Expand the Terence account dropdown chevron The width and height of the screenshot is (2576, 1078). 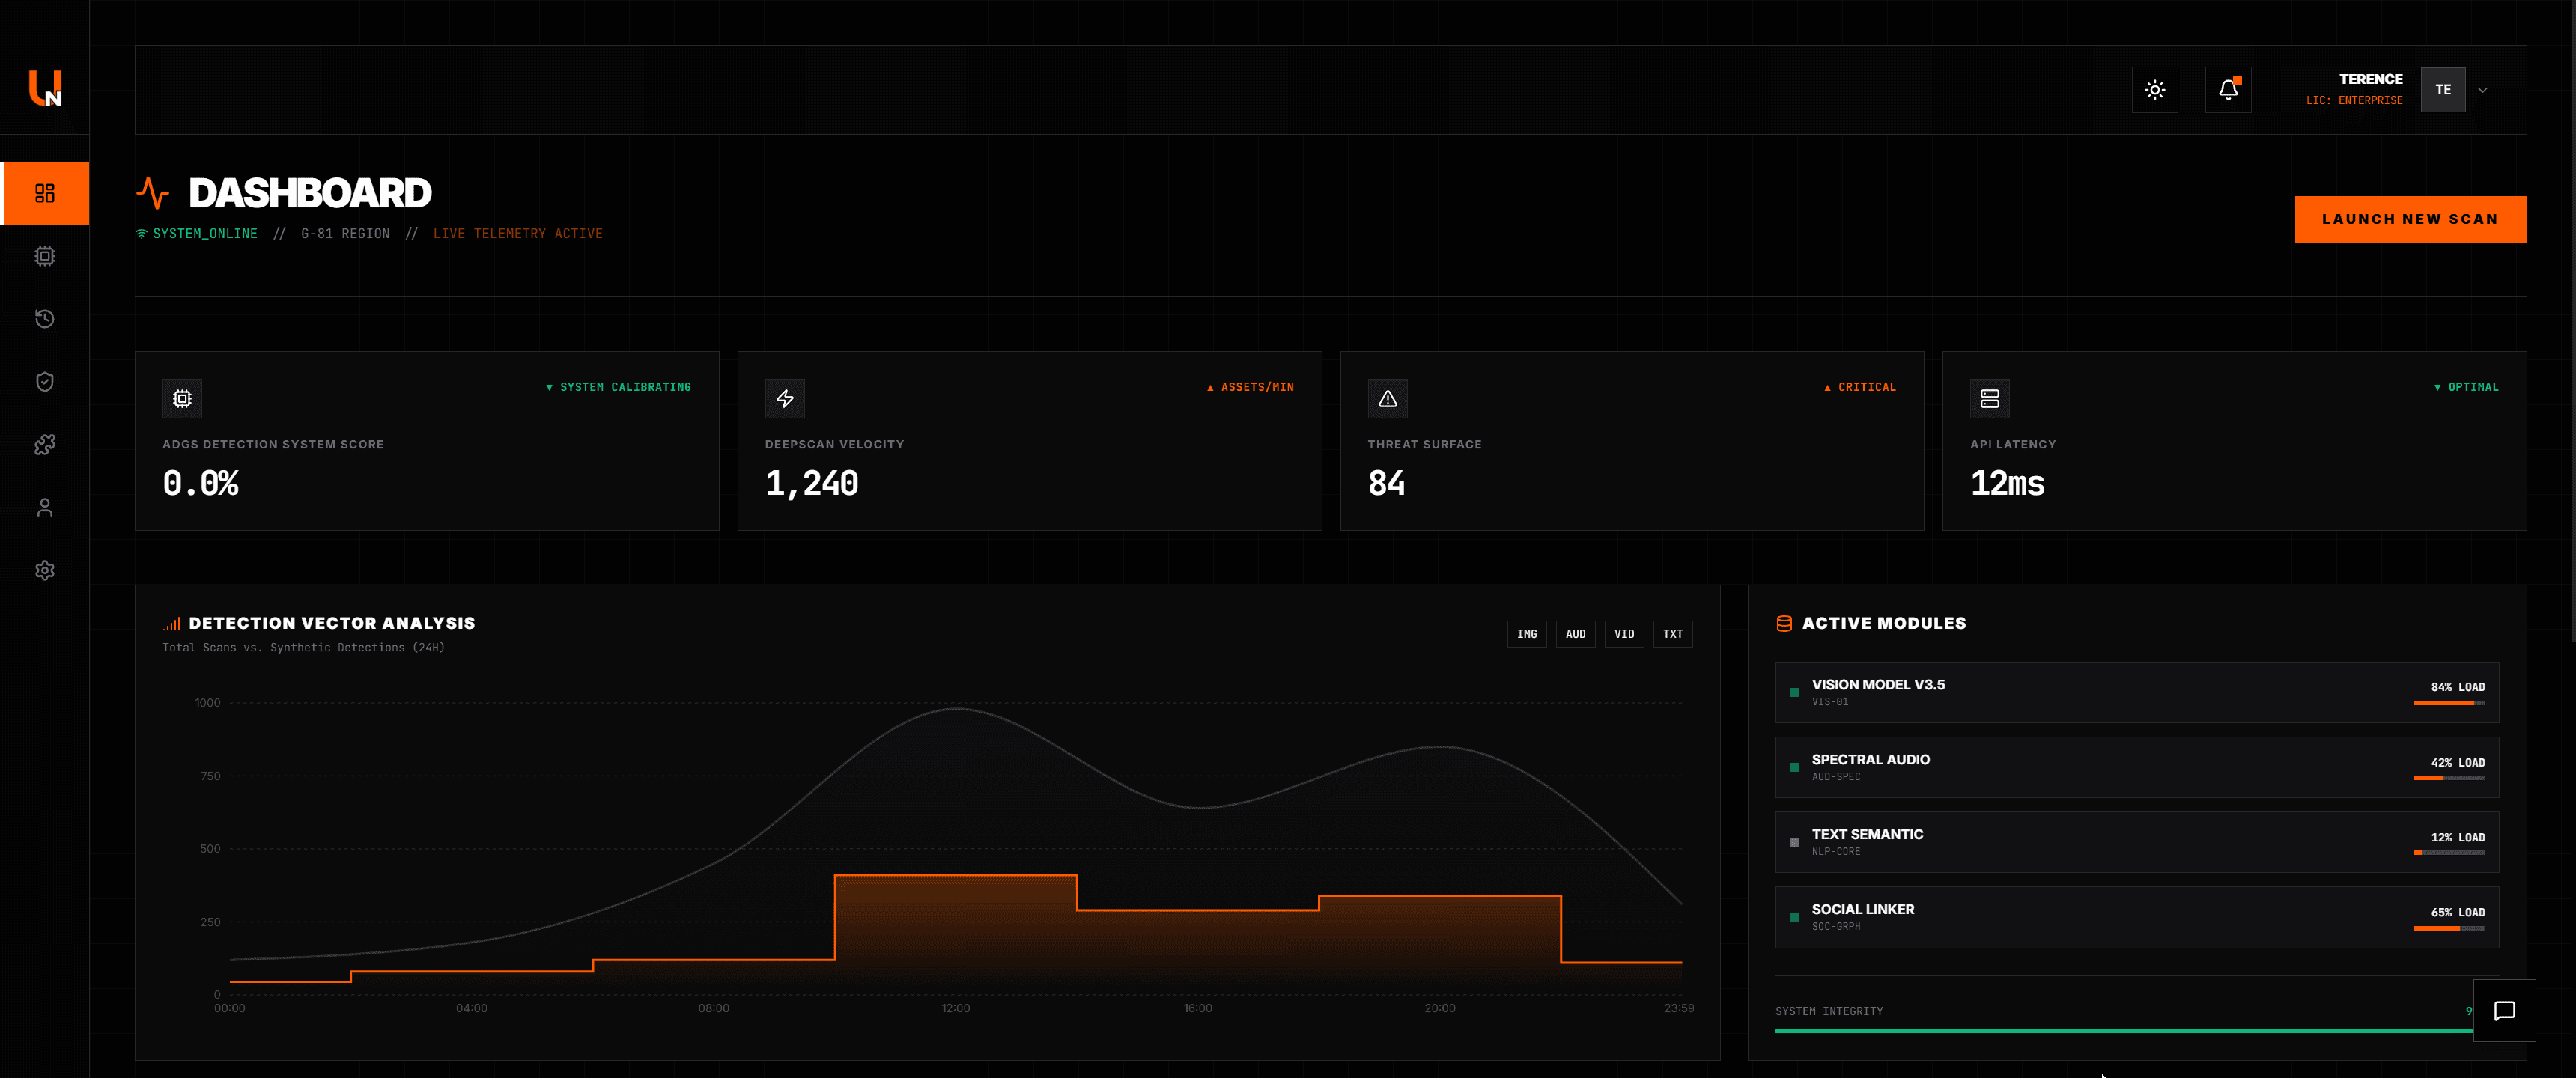point(2482,90)
